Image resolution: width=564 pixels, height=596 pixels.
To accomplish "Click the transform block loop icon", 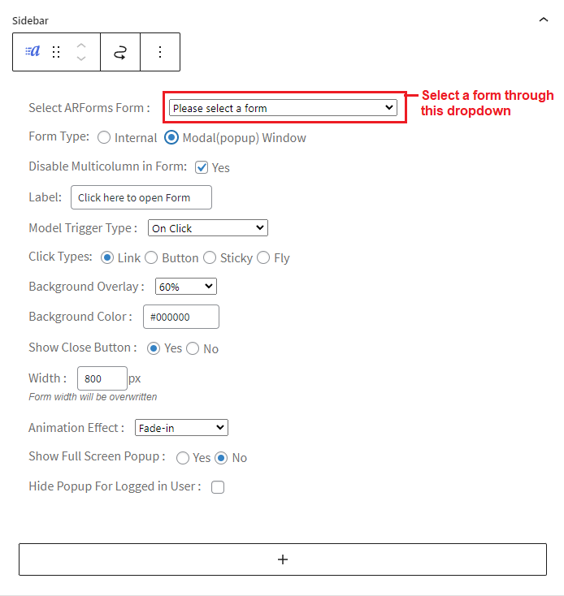I will point(120,52).
